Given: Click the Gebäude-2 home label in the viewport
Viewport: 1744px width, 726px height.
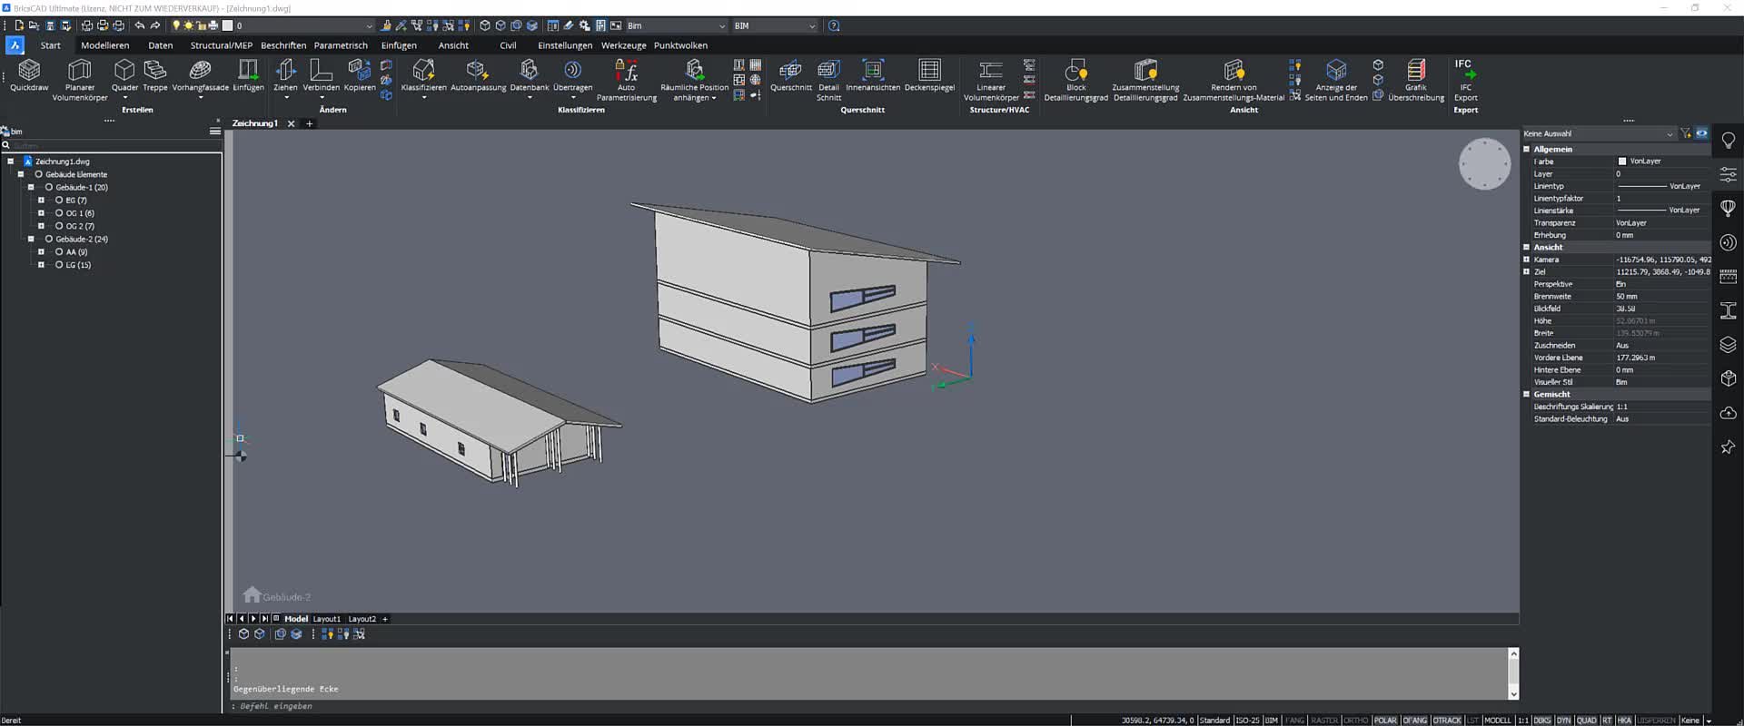Looking at the screenshot, I should [x=277, y=596].
